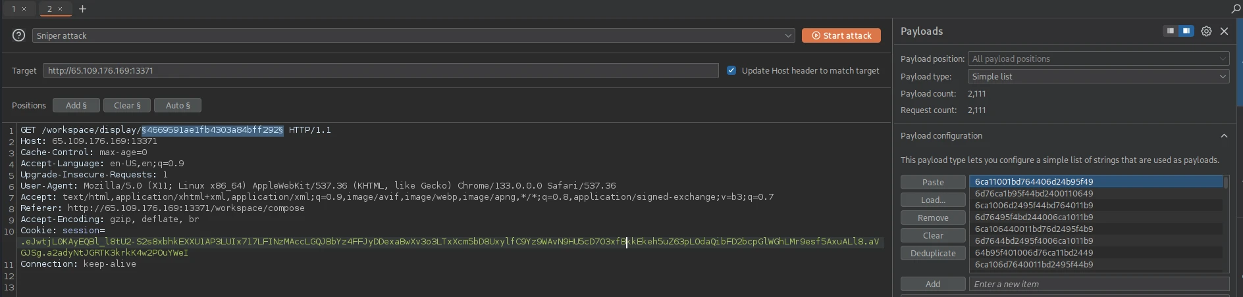This screenshot has height=297, width=1243.
Task: Collapse the Payload configuration section
Action: point(1224,136)
